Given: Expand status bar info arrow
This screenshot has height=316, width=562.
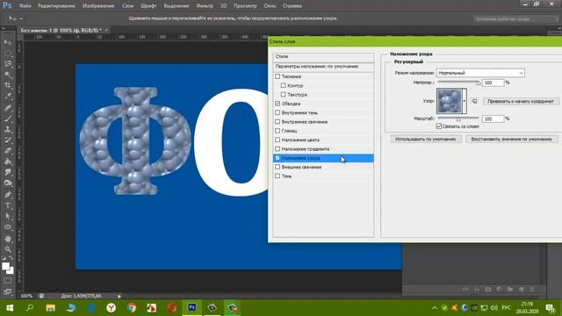Looking at the screenshot, I should [119, 296].
